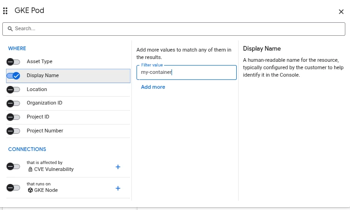Close the GKE Pod dialog
The height and width of the screenshot is (210, 350).
pyautogui.click(x=341, y=12)
